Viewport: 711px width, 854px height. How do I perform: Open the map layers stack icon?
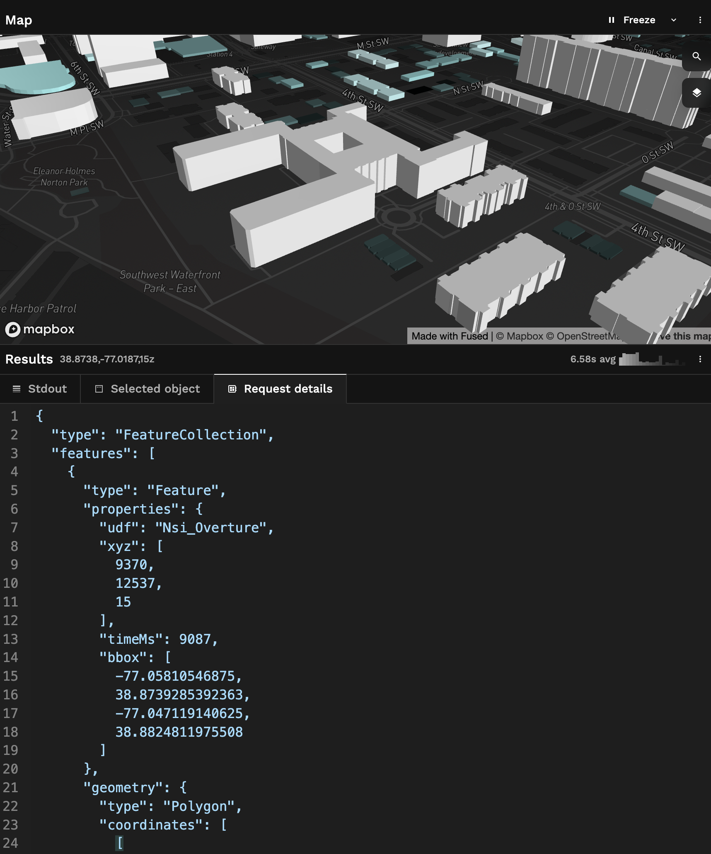click(x=696, y=93)
